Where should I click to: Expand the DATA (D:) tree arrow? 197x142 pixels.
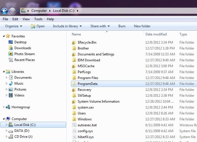pyautogui.click(x=7, y=131)
